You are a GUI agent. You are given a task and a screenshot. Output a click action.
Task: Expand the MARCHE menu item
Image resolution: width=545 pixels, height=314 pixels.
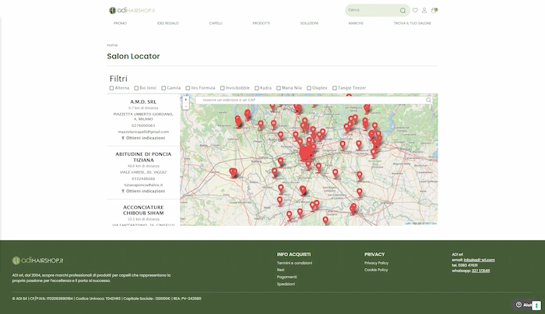356,23
